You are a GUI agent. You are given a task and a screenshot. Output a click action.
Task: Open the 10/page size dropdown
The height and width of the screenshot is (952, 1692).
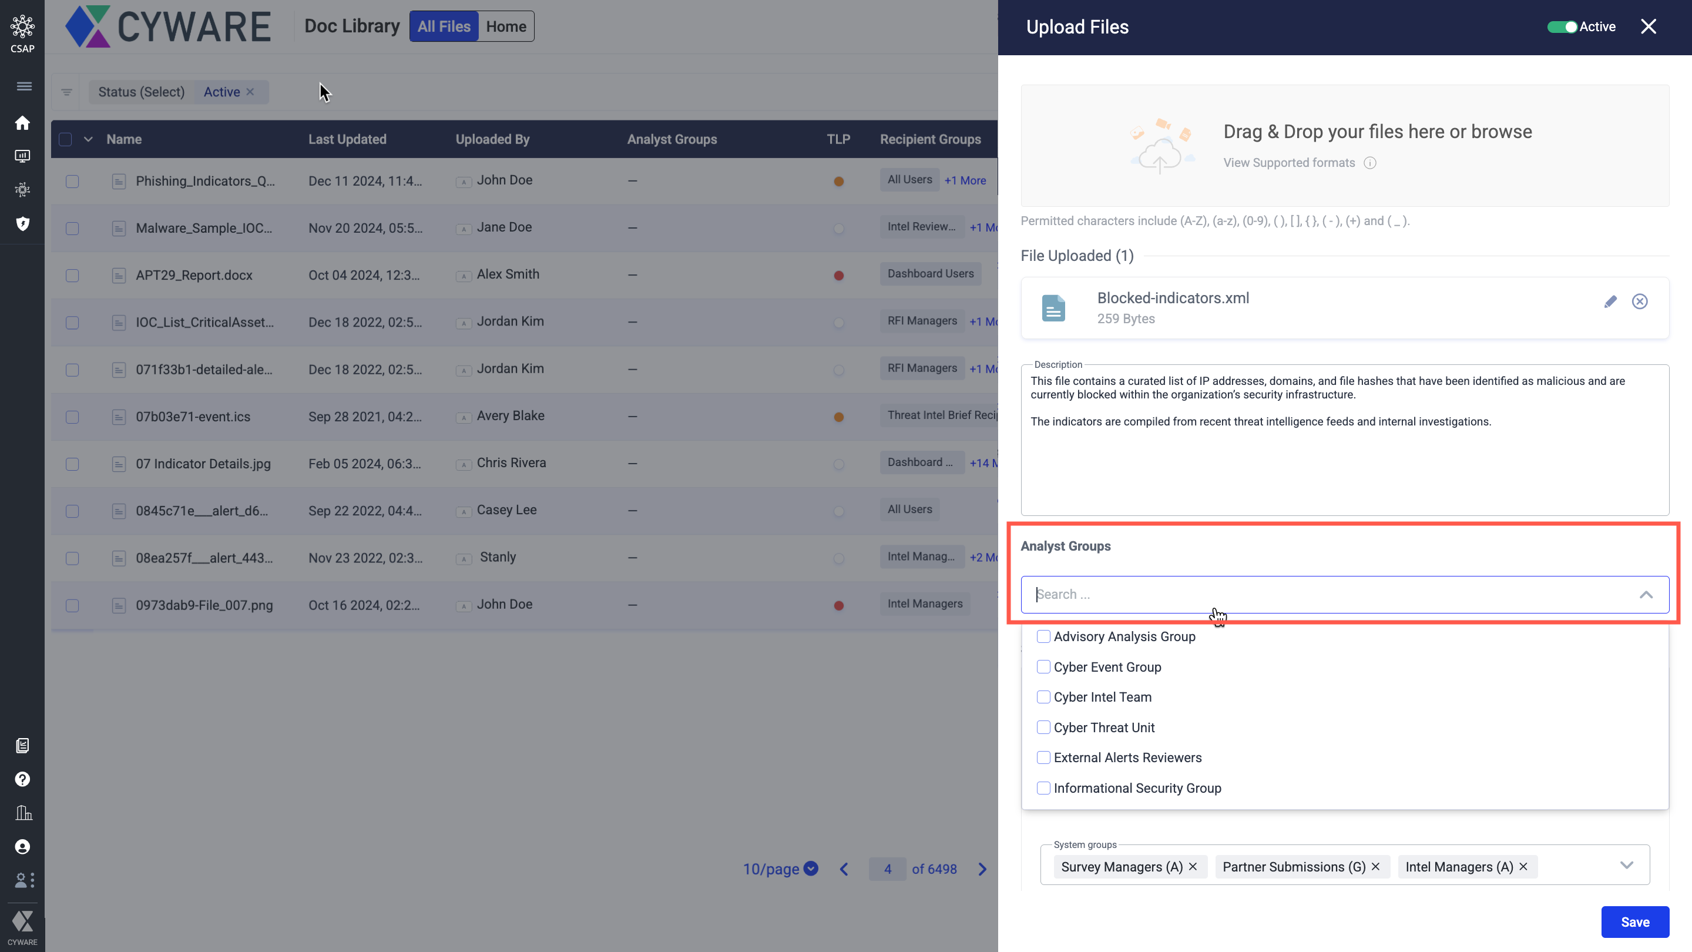(x=780, y=869)
